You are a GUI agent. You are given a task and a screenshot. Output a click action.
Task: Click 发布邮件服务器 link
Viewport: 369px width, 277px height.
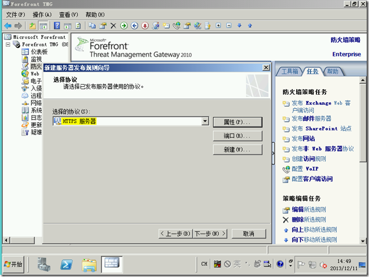tap(311, 118)
